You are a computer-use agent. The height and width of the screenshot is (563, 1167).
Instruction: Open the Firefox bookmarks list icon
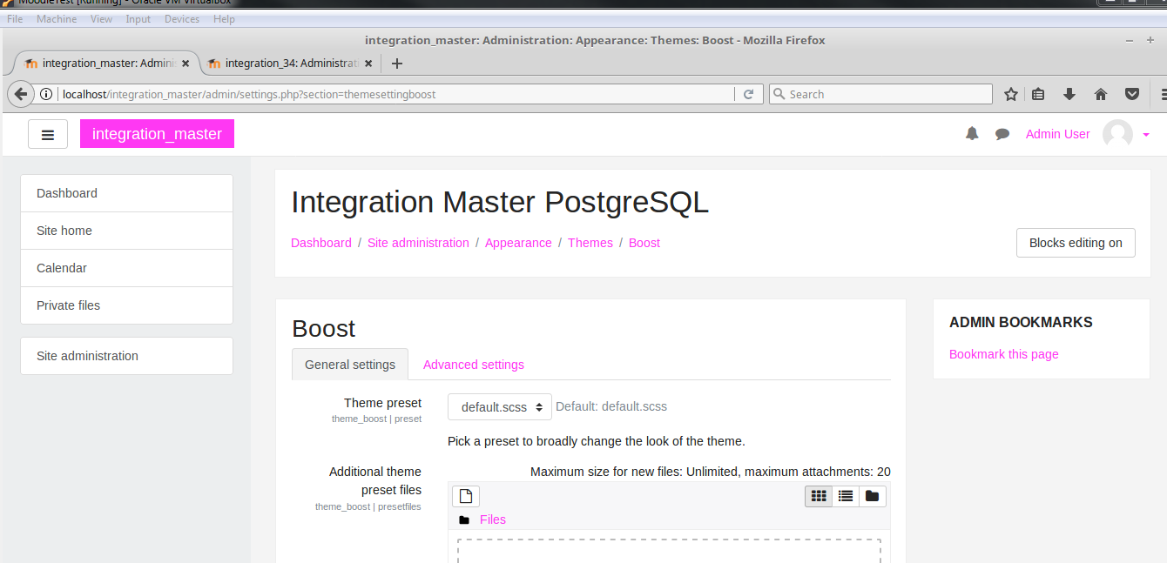pyautogui.click(x=1038, y=94)
